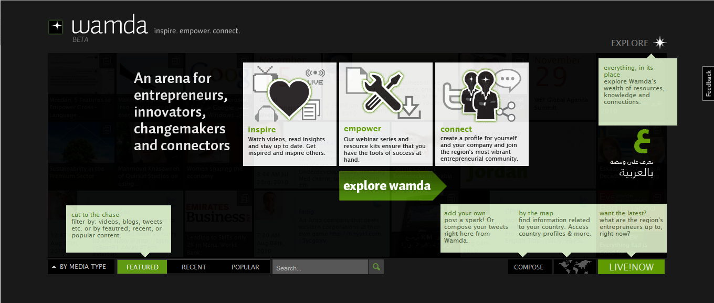Click the world map icon
The image size is (714, 303).
click(x=575, y=267)
